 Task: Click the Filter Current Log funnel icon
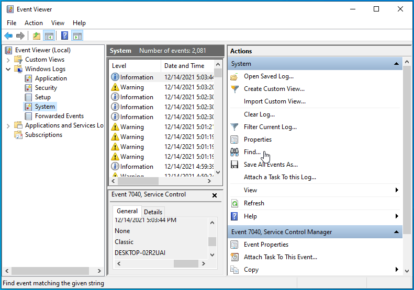234,127
